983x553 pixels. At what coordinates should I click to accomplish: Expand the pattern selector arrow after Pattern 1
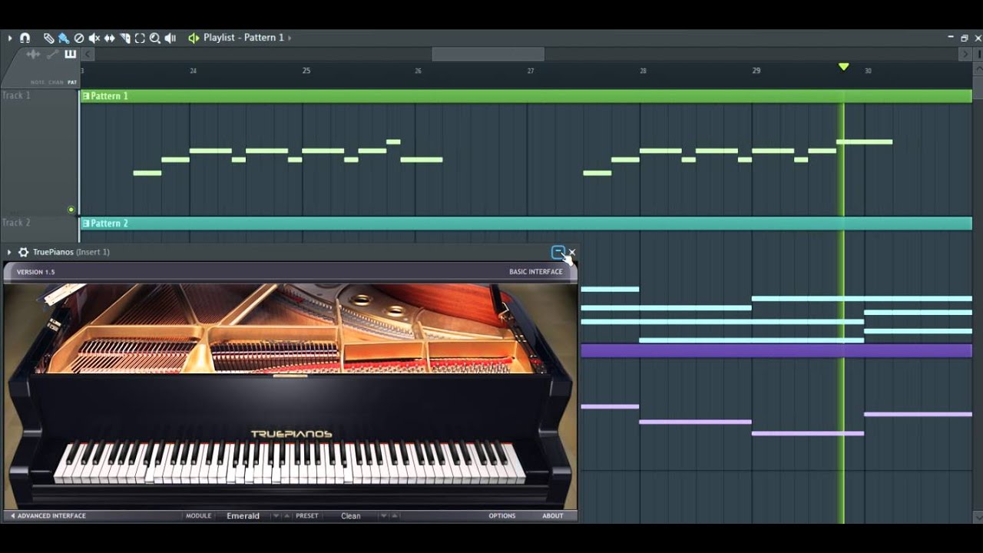click(x=290, y=38)
